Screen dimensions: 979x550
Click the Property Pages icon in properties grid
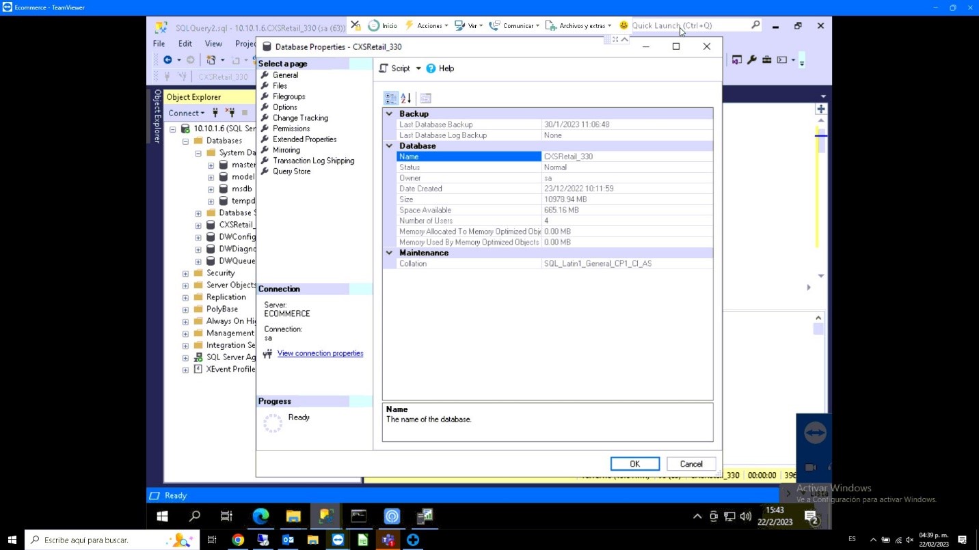(x=425, y=98)
